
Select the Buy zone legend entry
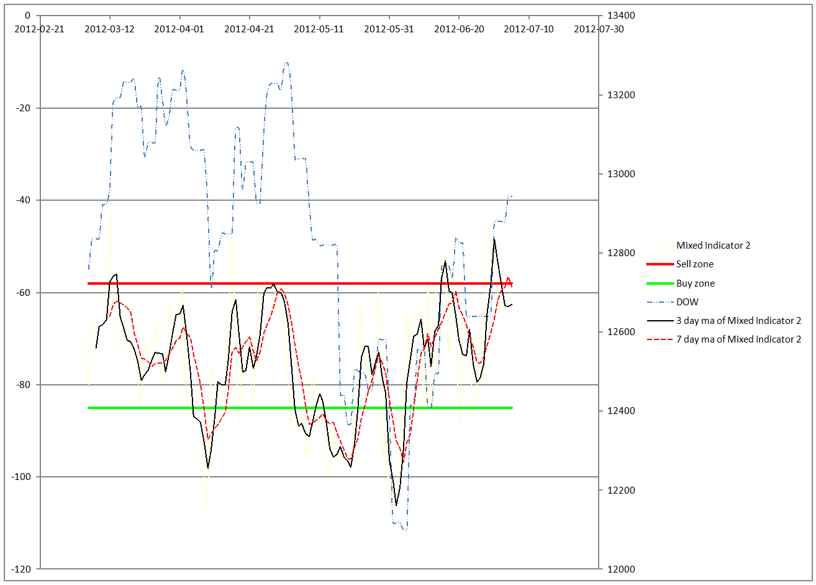point(695,283)
